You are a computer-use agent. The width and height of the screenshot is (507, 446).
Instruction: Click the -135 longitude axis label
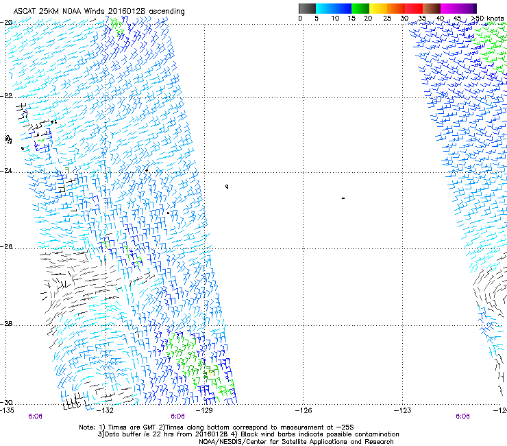point(7,410)
